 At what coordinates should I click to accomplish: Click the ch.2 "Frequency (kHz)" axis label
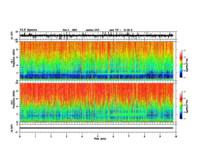coord(14,99)
